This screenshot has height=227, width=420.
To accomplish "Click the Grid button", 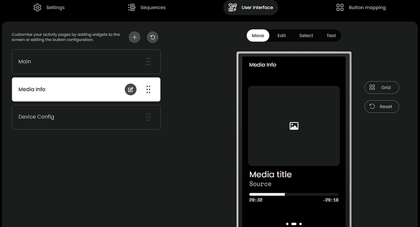I will click(382, 88).
